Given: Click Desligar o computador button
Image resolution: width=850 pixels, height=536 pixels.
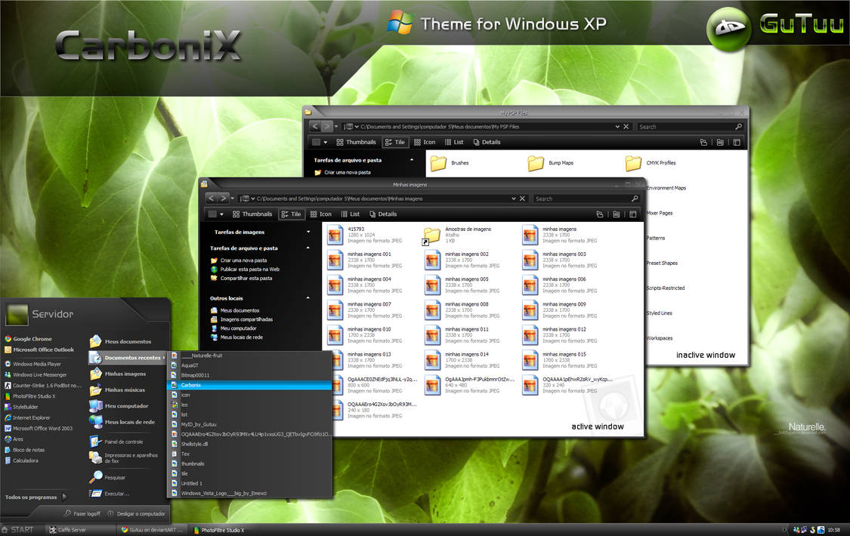Looking at the screenshot, I should click(136, 513).
